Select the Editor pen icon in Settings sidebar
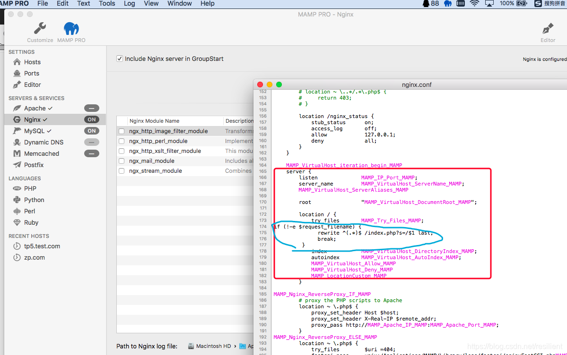Viewport: 567px width, 355px height. click(17, 85)
